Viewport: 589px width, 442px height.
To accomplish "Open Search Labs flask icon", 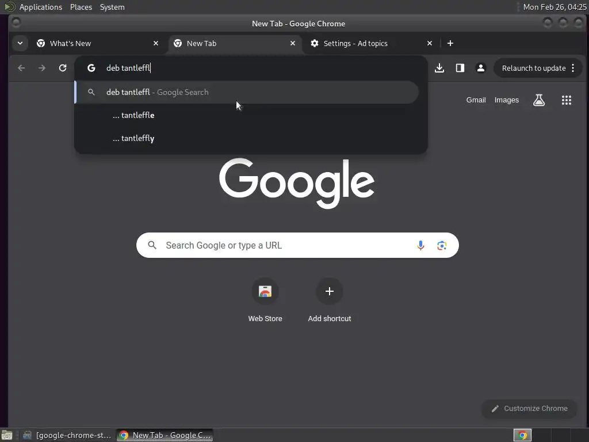I will pos(539,100).
